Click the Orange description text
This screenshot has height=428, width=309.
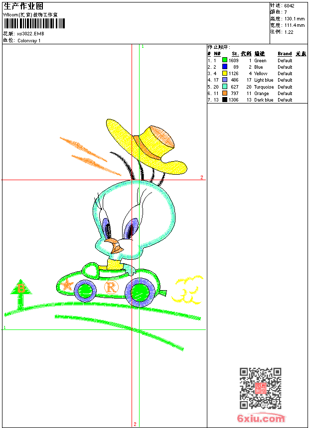pos(262,94)
